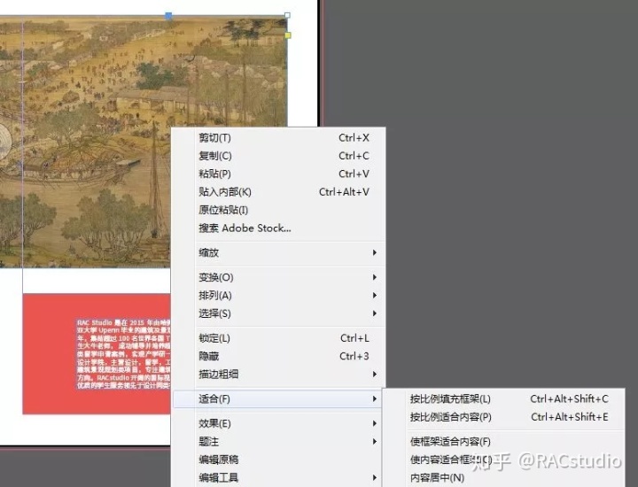Open the 排列(A) submenu
The width and height of the screenshot is (638, 487).
pyautogui.click(x=279, y=295)
